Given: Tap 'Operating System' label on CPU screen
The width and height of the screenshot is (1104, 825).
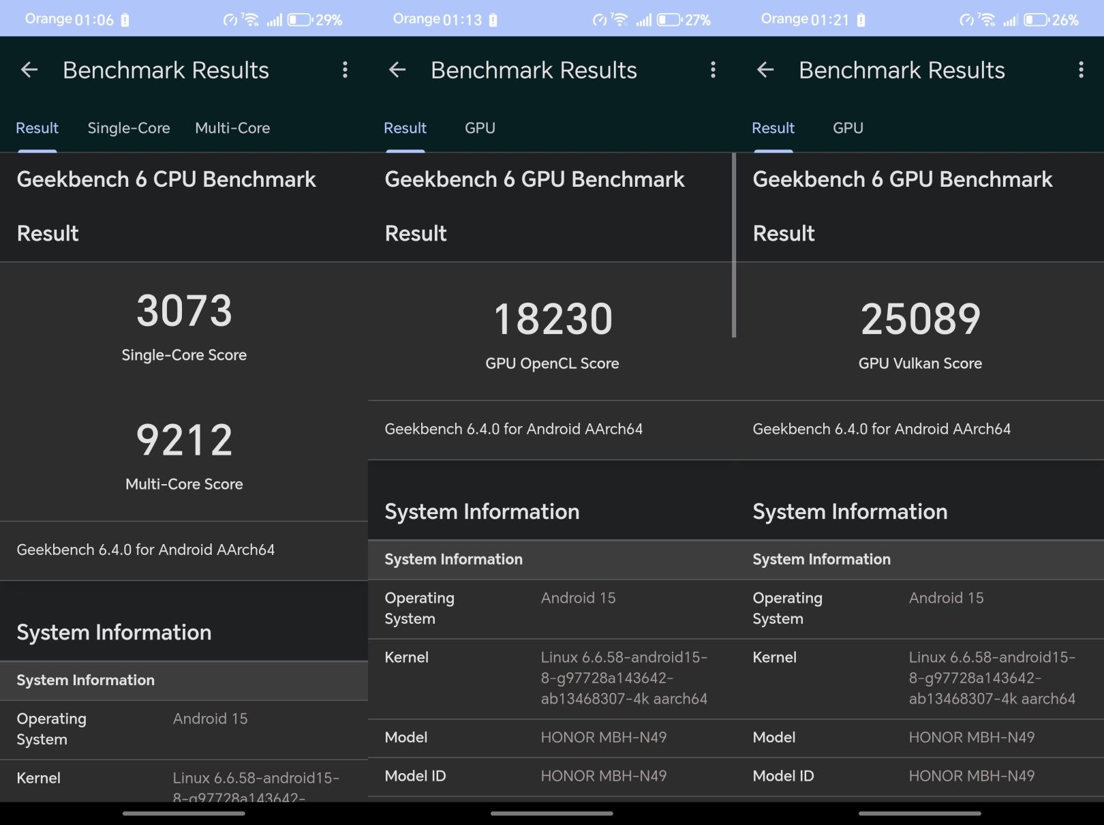Looking at the screenshot, I should click(x=52, y=729).
